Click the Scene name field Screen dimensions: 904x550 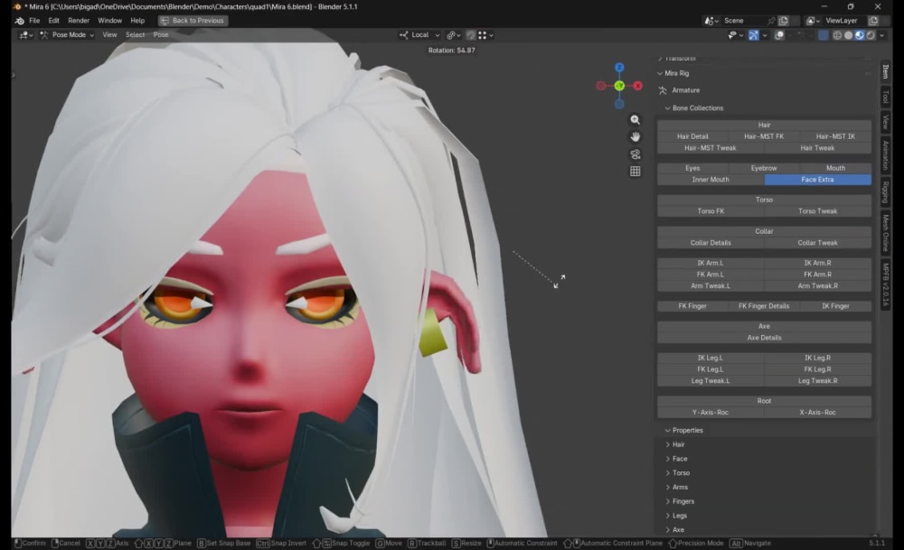point(744,21)
